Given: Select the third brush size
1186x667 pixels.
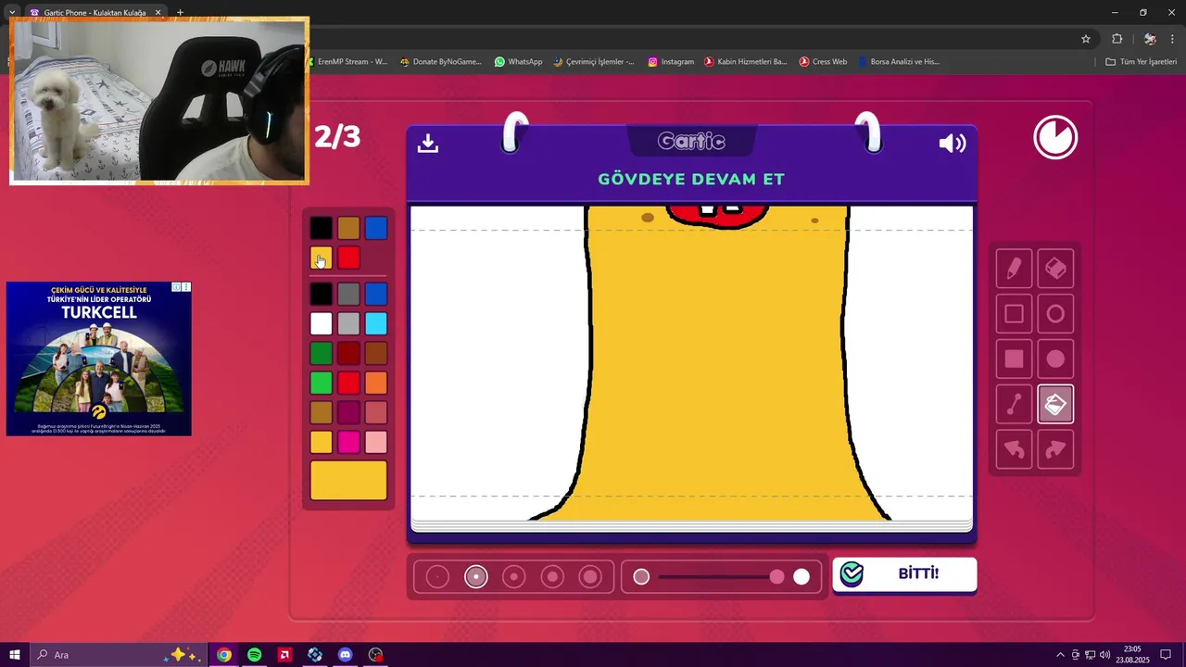Looking at the screenshot, I should 514,577.
